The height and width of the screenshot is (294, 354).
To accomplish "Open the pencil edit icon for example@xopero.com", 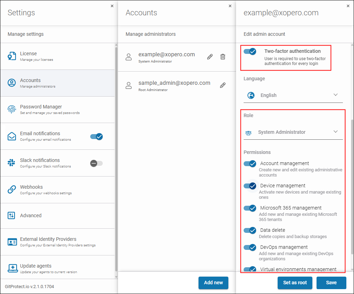I will [x=210, y=56].
